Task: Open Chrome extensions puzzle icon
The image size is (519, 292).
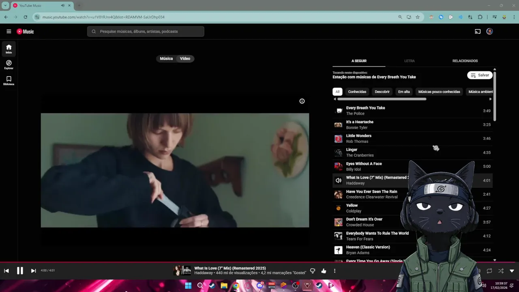Action: pos(480,17)
